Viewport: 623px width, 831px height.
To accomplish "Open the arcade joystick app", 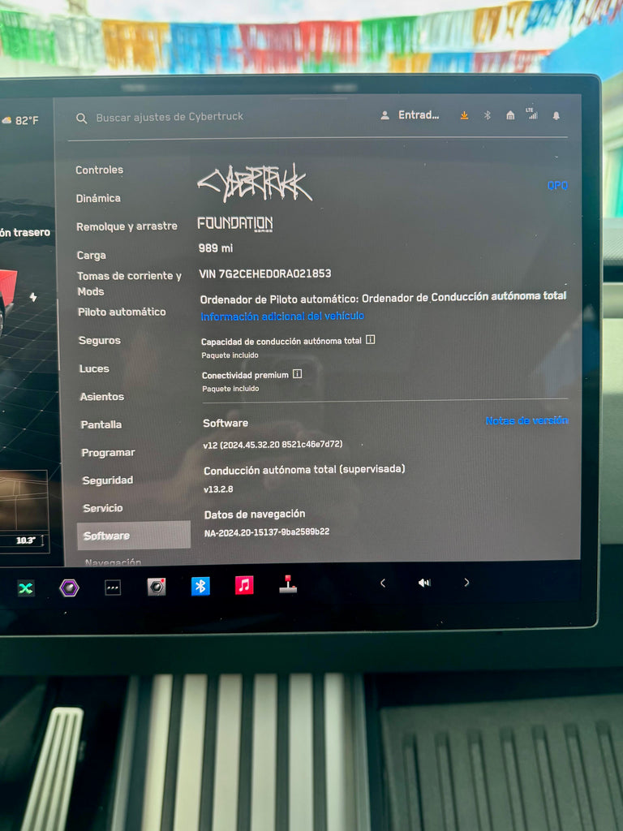I will [x=288, y=584].
